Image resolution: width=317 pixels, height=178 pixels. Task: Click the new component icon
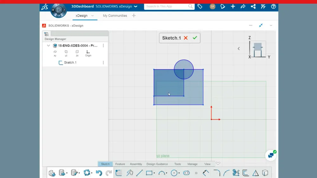52,173
